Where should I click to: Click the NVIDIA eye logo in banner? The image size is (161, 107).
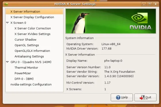click(x=139, y=18)
